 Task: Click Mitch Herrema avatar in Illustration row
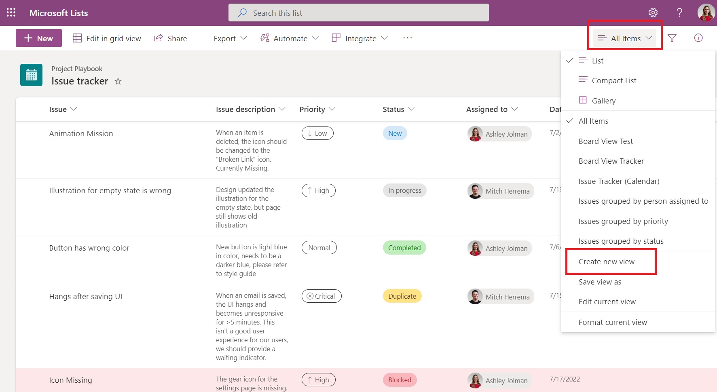[x=475, y=191]
